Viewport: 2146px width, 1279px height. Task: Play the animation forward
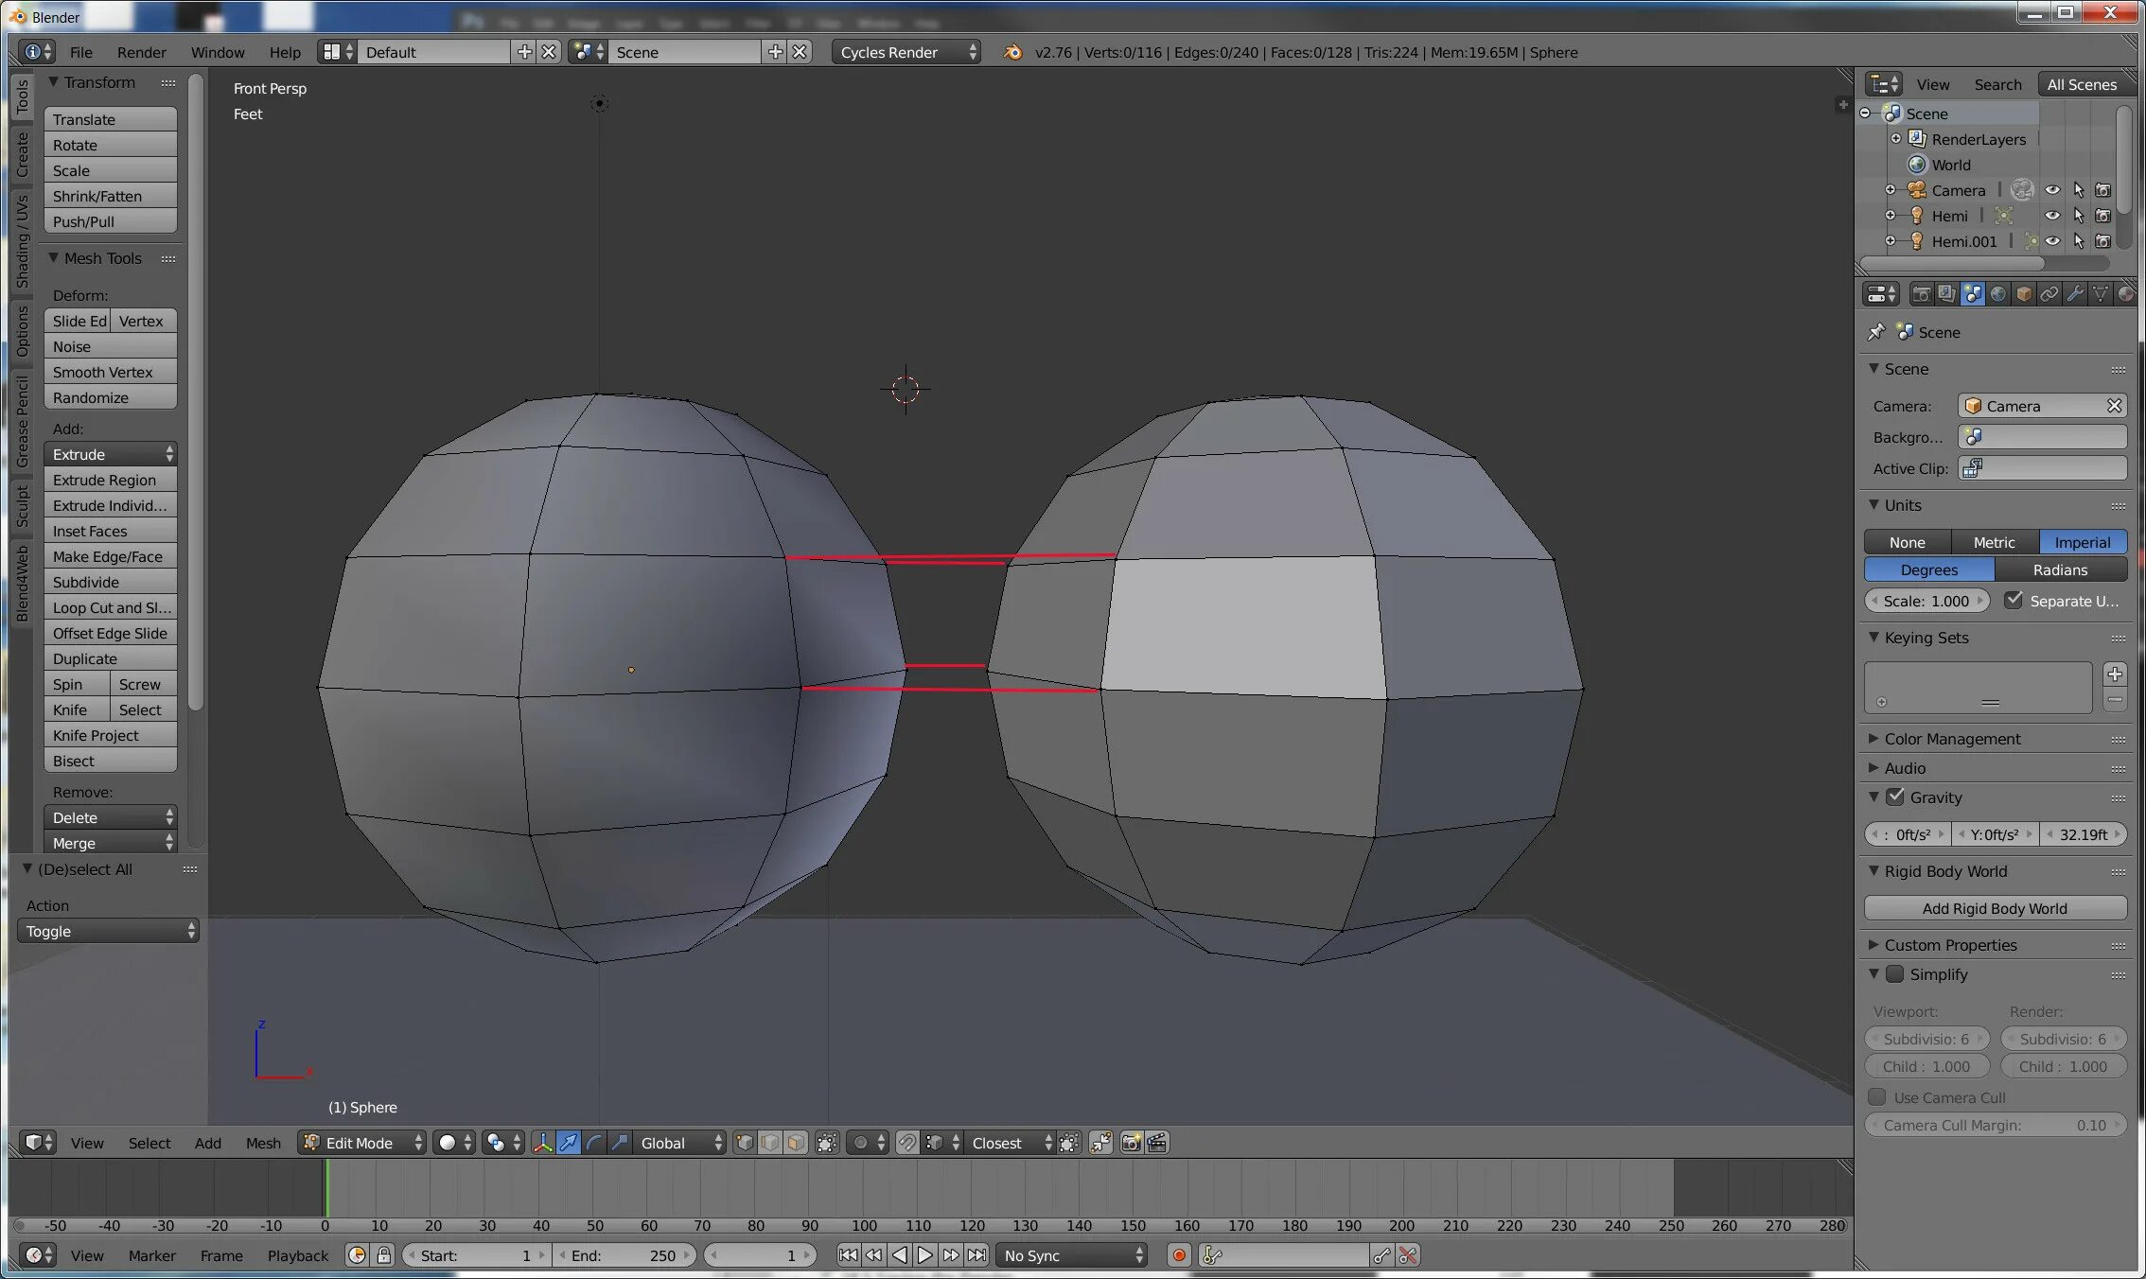coord(925,1255)
